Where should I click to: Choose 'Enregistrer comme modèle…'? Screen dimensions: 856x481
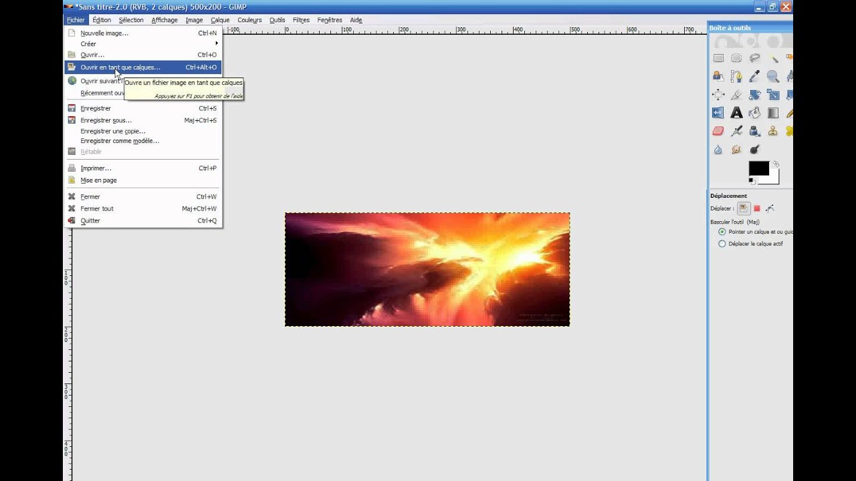click(143, 141)
